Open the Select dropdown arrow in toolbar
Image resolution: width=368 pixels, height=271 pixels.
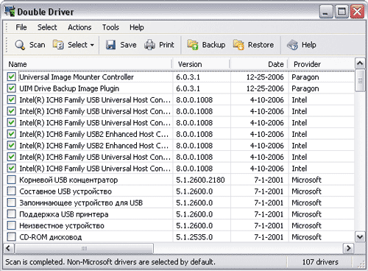tap(92, 45)
